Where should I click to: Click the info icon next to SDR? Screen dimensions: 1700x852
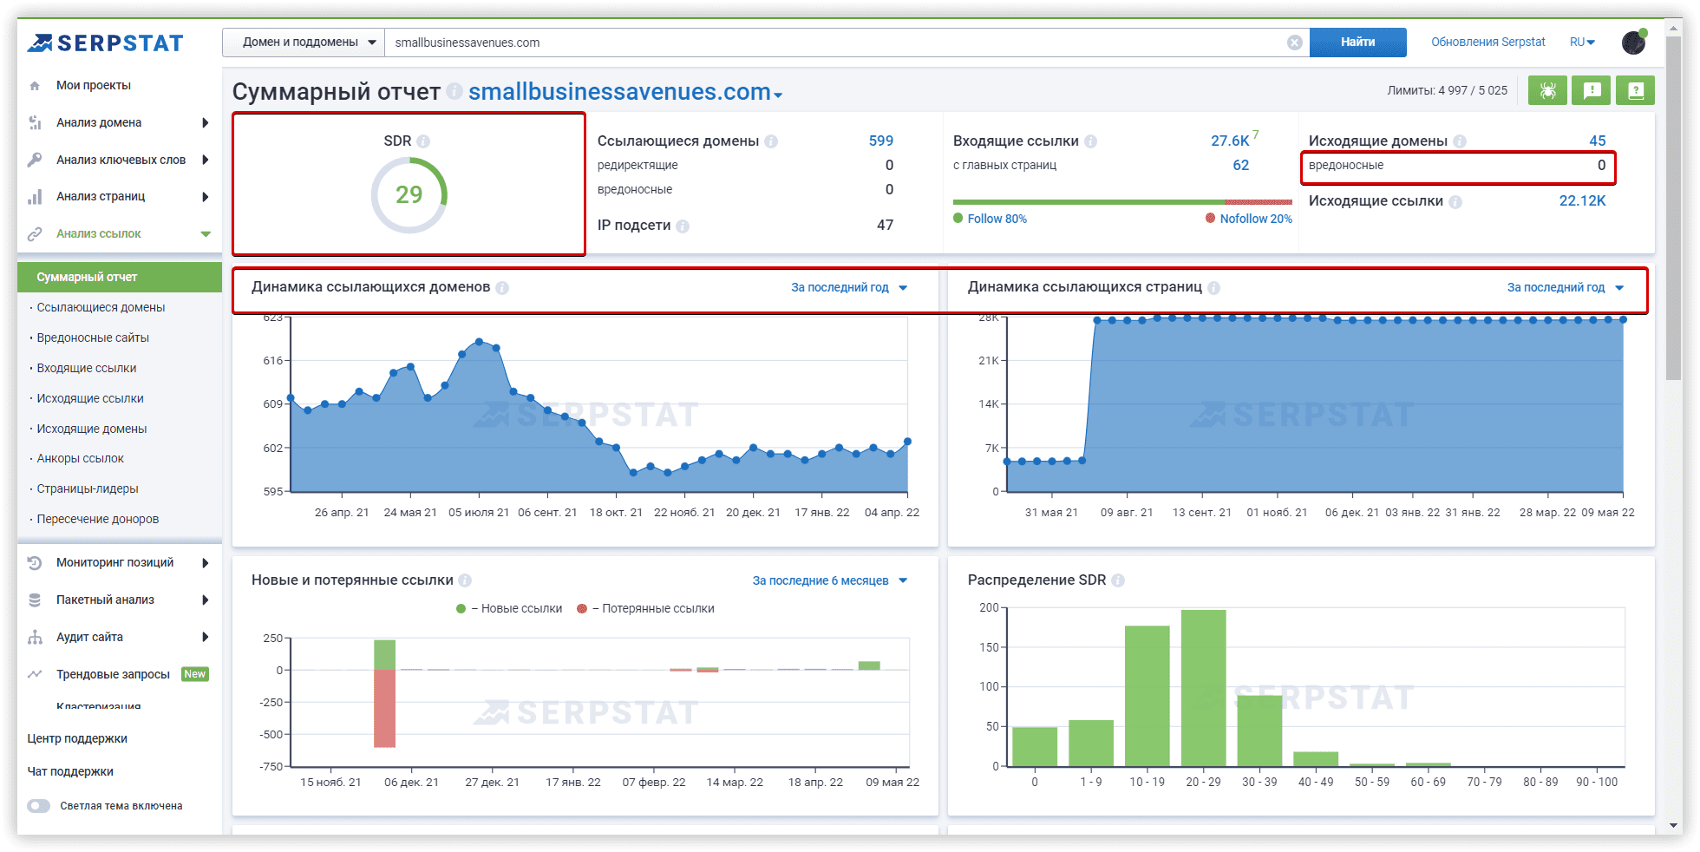coord(423,141)
